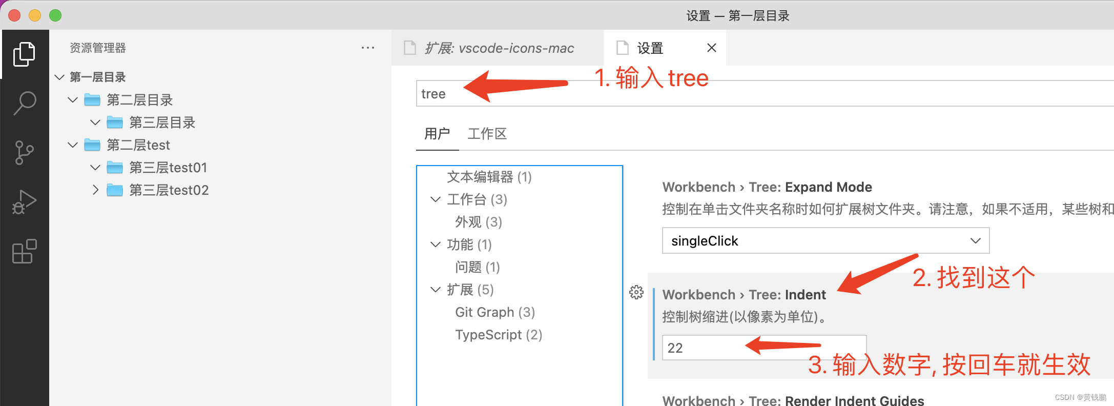Collapse the 第二层test folder chevron
1114x406 pixels.
73,145
